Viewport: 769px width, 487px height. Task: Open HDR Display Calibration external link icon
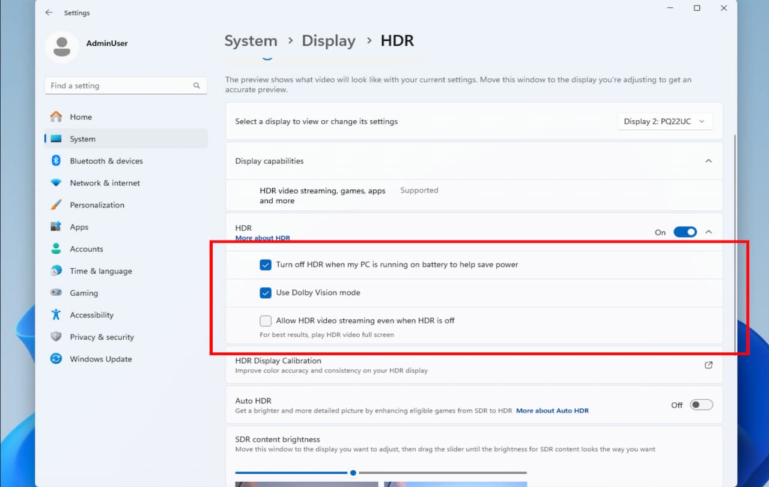tap(708, 365)
